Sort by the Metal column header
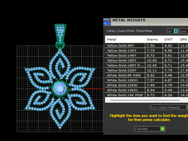This screenshot has height=141, width=188. tap(125, 40)
